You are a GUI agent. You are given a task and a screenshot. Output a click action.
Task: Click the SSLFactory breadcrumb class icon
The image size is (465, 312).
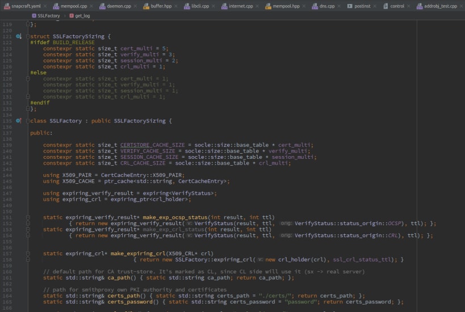[x=34, y=16]
